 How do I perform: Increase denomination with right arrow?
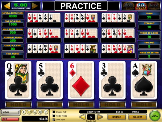(35, 6)
